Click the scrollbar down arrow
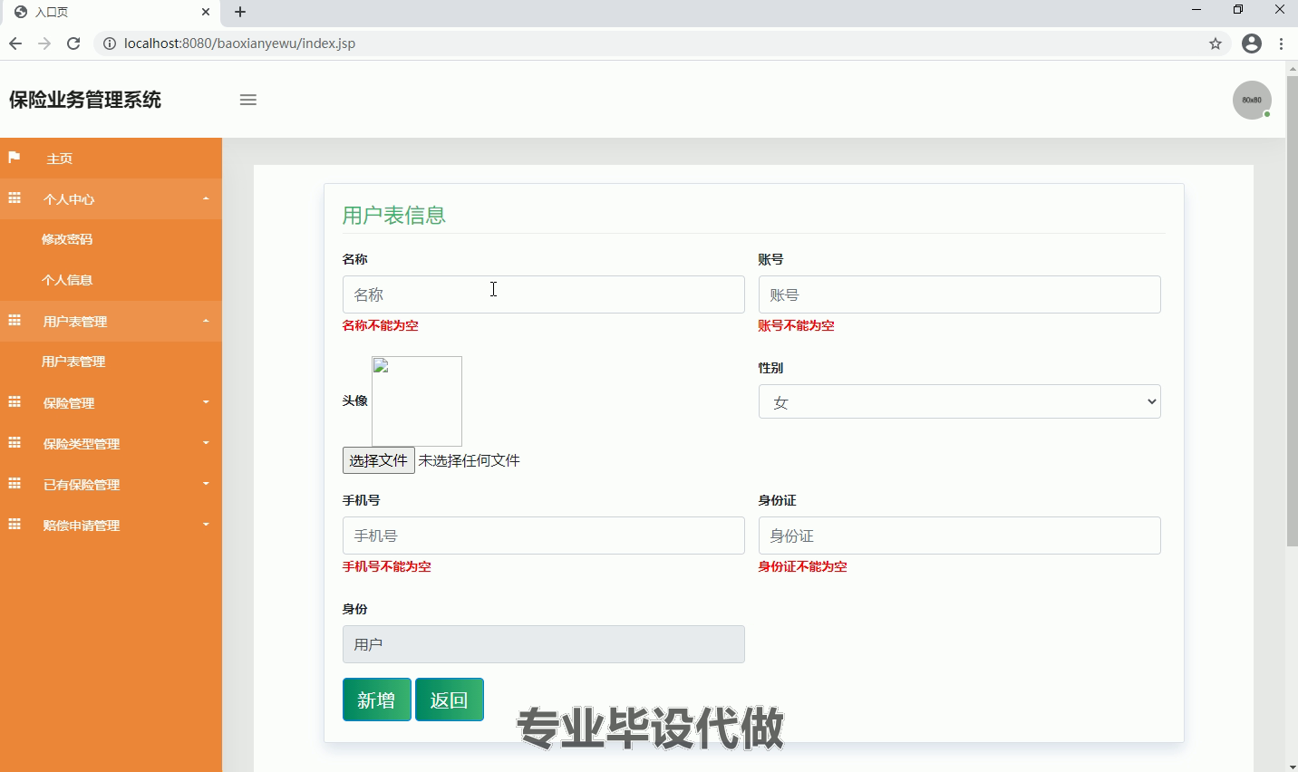The width and height of the screenshot is (1298, 772). pos(1292,766)
